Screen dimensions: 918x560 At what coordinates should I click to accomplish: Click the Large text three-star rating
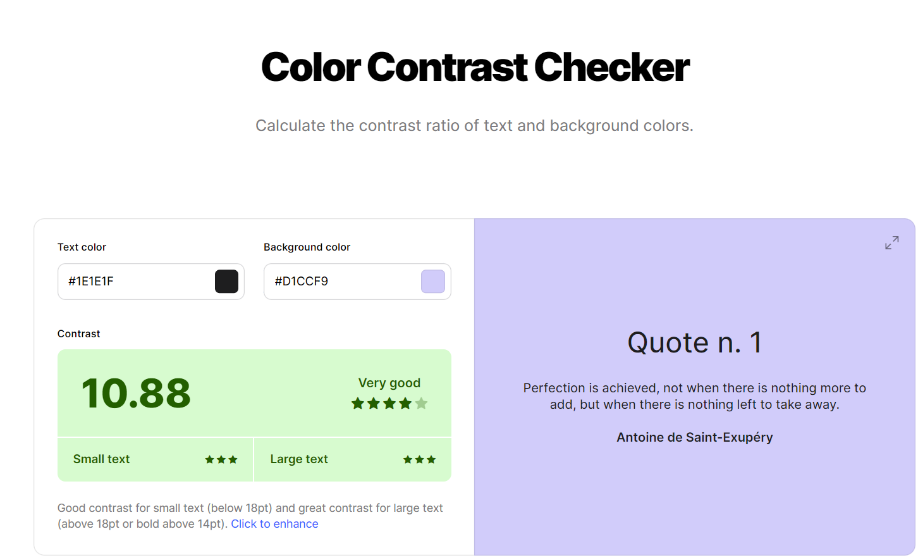point(420,460)
